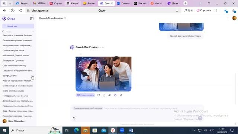Regenerate the response with refresh icon

point(99,95)
